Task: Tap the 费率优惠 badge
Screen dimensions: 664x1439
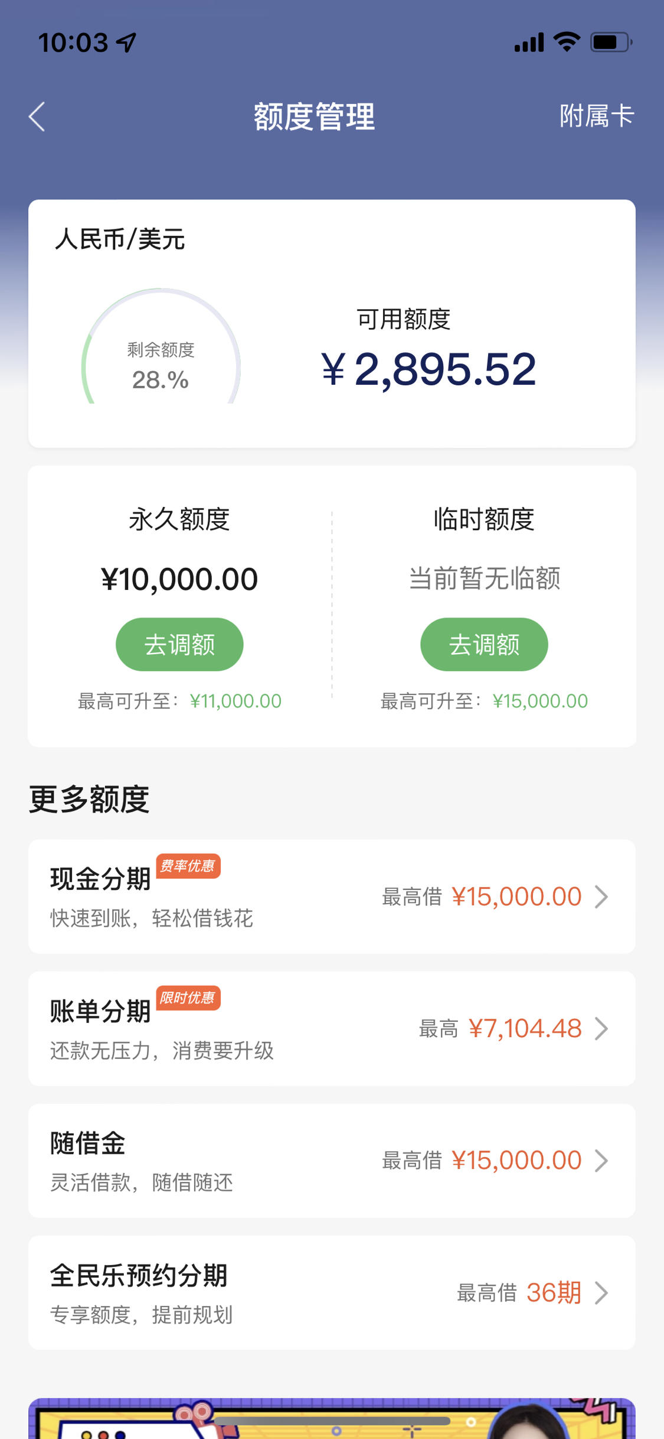Action: tap(188, 866)
